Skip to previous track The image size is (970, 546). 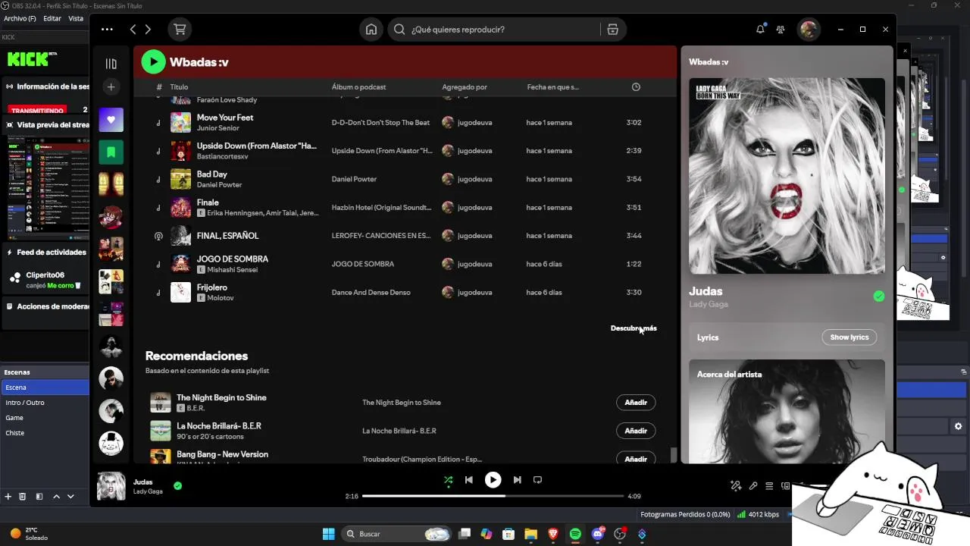[468, 480]
